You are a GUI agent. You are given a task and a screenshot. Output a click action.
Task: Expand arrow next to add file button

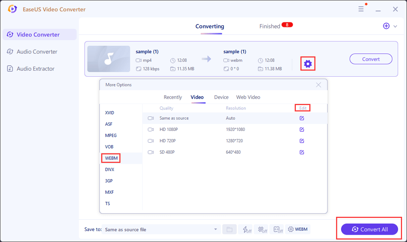click(x=395, y=26)
